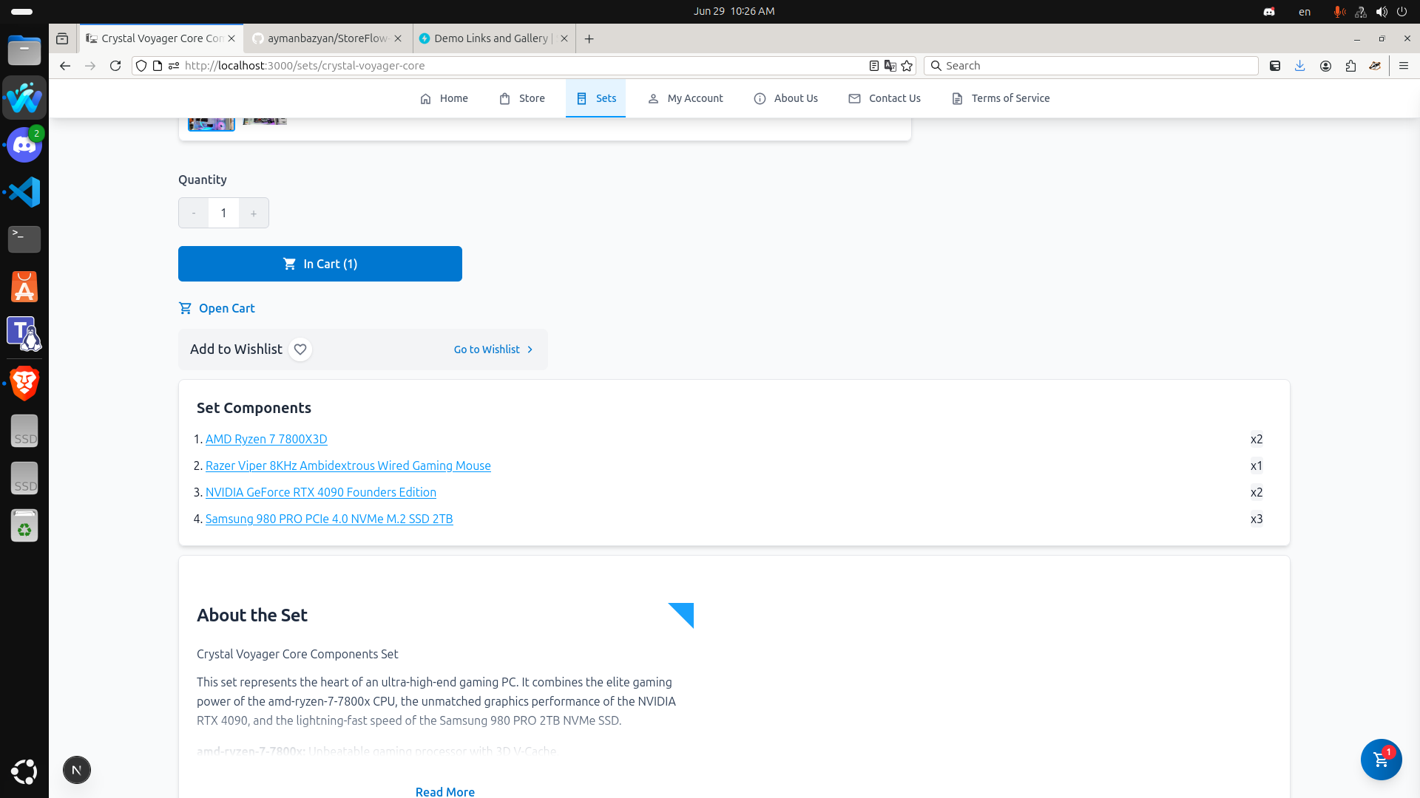The width and height of the screenshot is (1420, 798).
Task: Open the en language indicator
Action: pos(1305,12)
